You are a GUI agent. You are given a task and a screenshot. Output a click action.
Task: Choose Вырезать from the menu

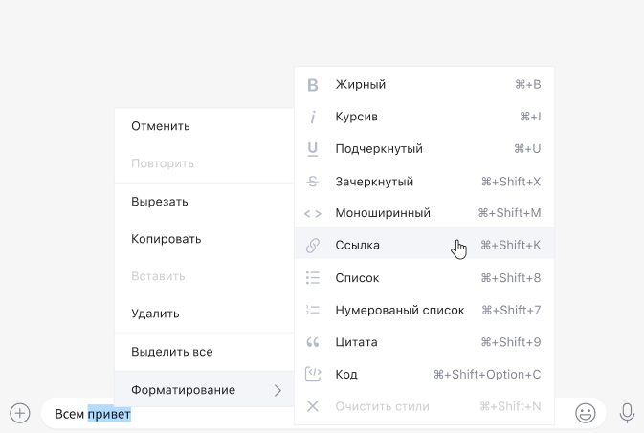160,202
